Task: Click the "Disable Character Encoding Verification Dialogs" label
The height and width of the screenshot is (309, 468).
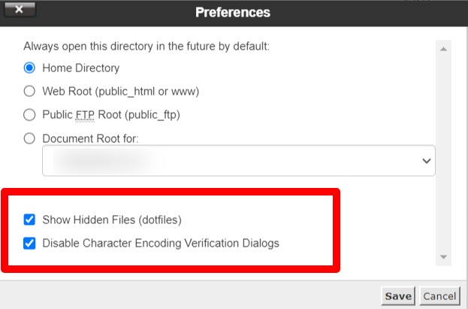Action: pyautogui.click(x=161, y=244)
